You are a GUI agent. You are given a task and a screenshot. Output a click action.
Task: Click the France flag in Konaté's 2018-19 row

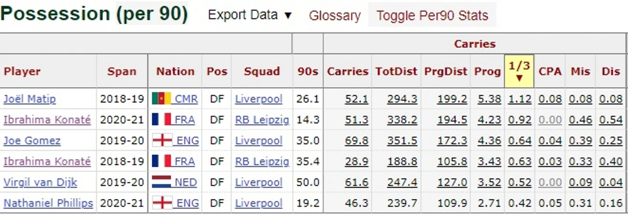click(x=161, y=161)
